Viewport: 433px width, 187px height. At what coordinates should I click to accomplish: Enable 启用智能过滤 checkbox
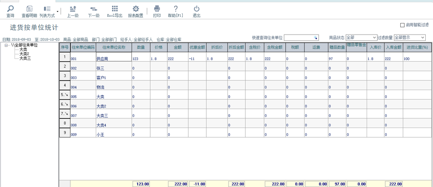point(402,25)
